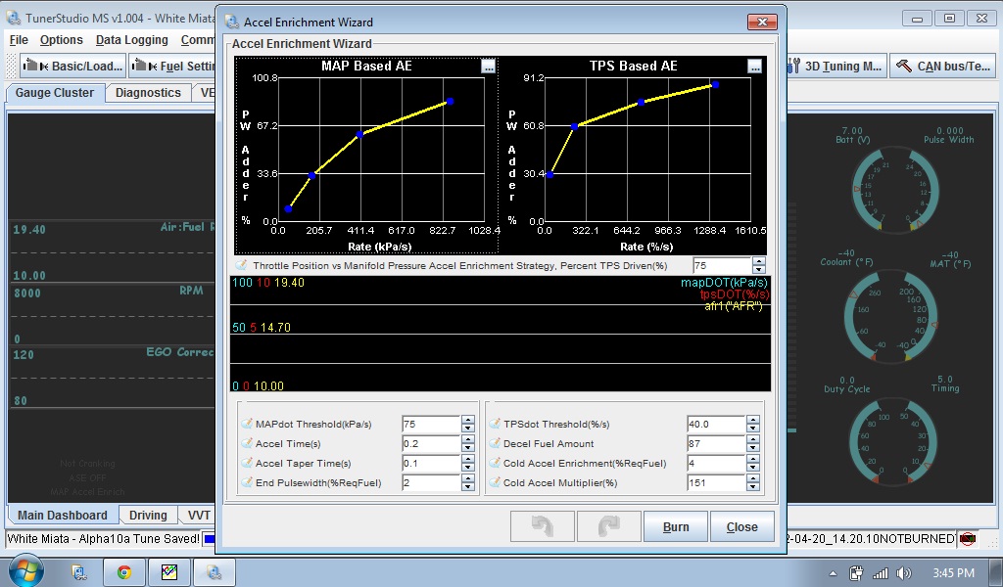
Task: Open the CAN bus/Testmodes toolbar button
Action: coord(943,67)
